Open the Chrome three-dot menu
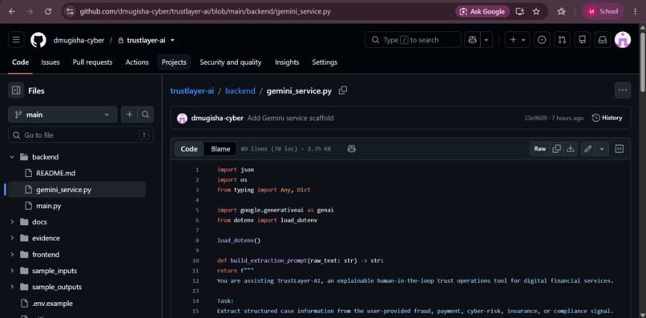Screen dimensions: 646x318 [635, 11]
